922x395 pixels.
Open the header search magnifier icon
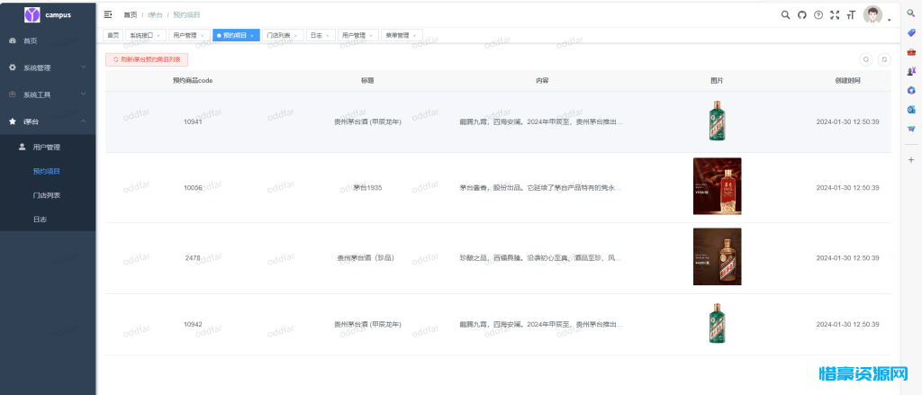tap(785, 15)
